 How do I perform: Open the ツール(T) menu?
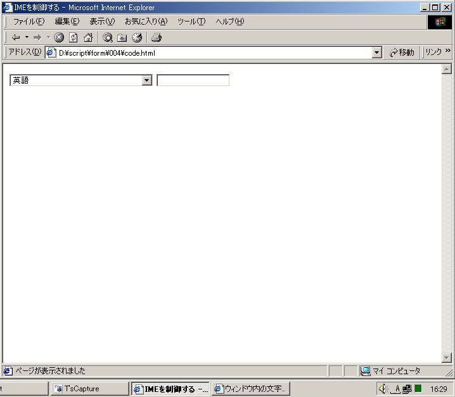(x=191, y=22)
